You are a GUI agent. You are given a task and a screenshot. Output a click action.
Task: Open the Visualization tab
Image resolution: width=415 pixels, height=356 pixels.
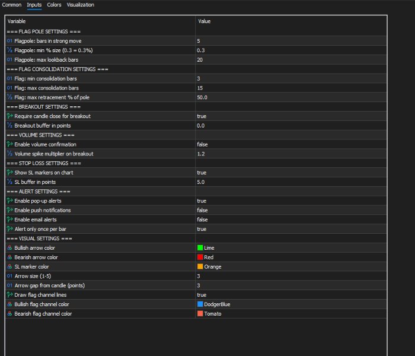(80, 5)
